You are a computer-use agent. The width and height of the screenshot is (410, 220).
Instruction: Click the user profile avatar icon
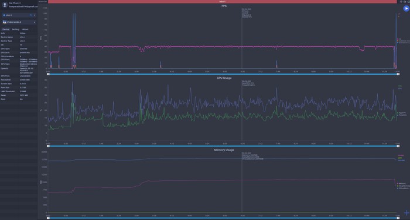[5, 5]
